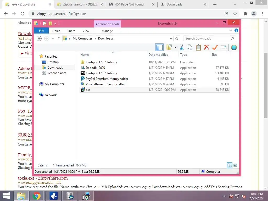268x201 pixels.
Task: Go forward in Explorer navigation
Action: (47, 38)
